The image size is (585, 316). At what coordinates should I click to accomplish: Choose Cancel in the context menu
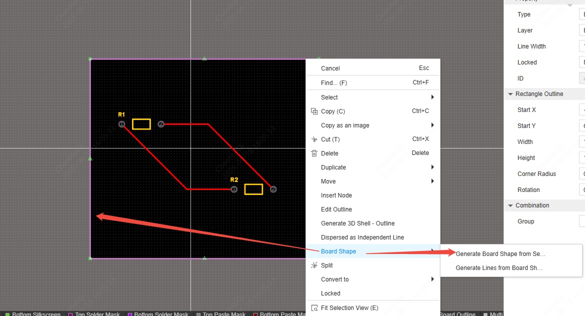click(373, 68)
